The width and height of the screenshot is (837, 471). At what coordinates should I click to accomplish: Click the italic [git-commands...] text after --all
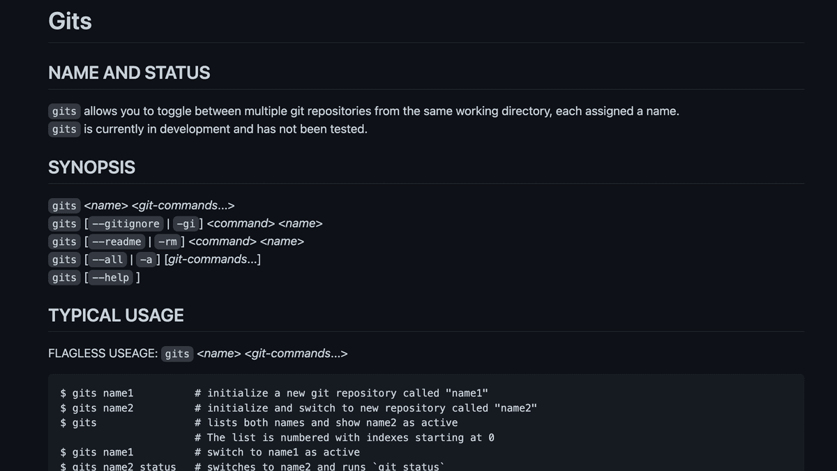click(x=213, y=259)
